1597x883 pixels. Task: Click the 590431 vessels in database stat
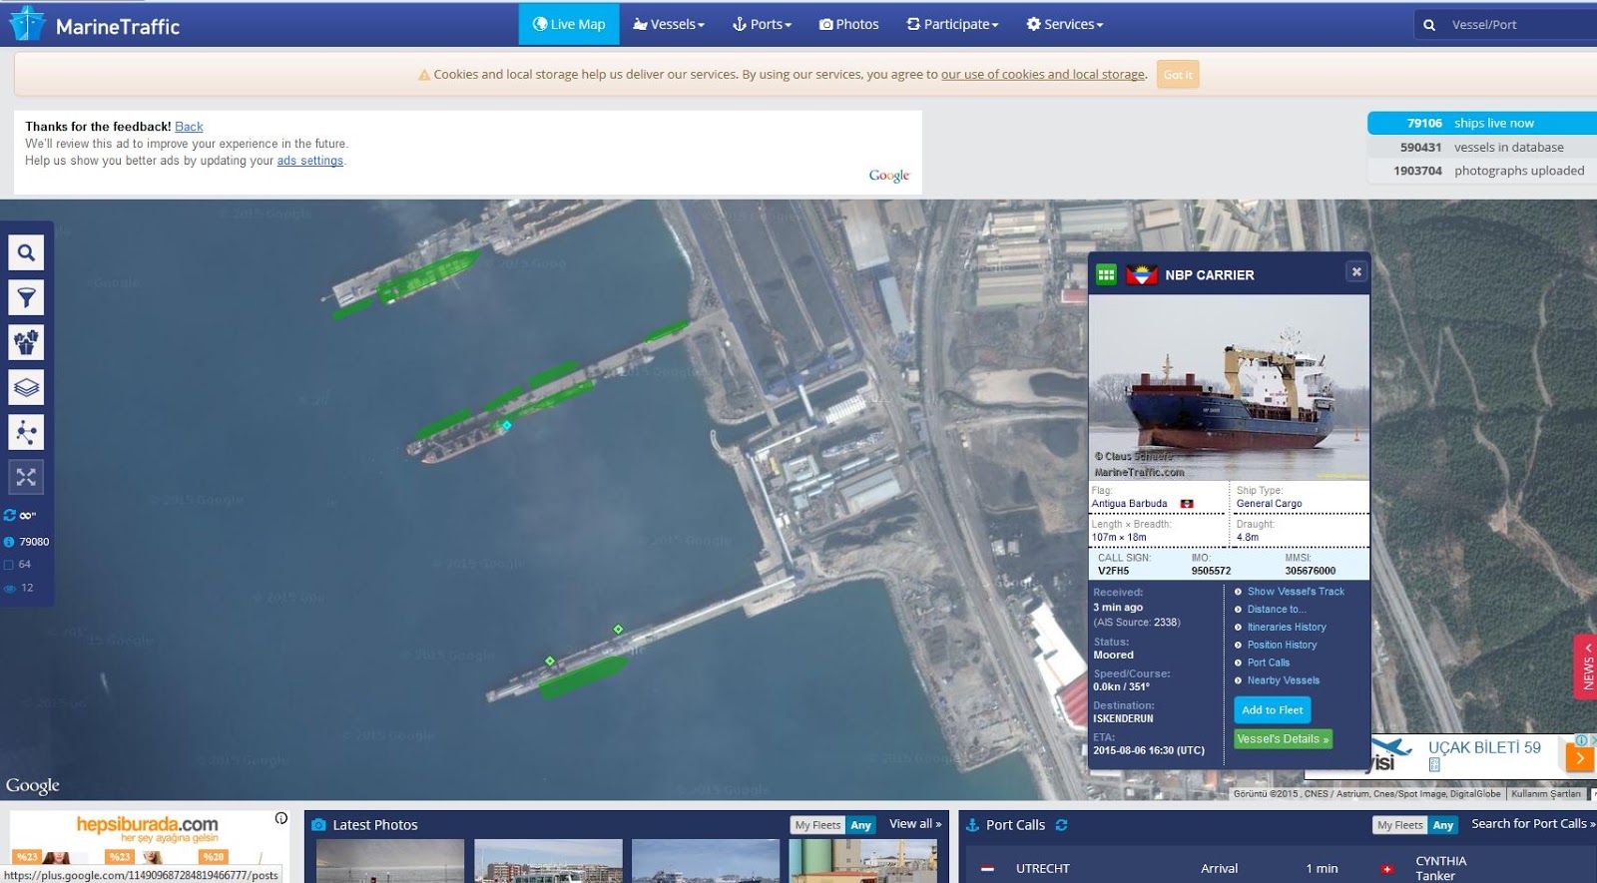[1482, 147]
